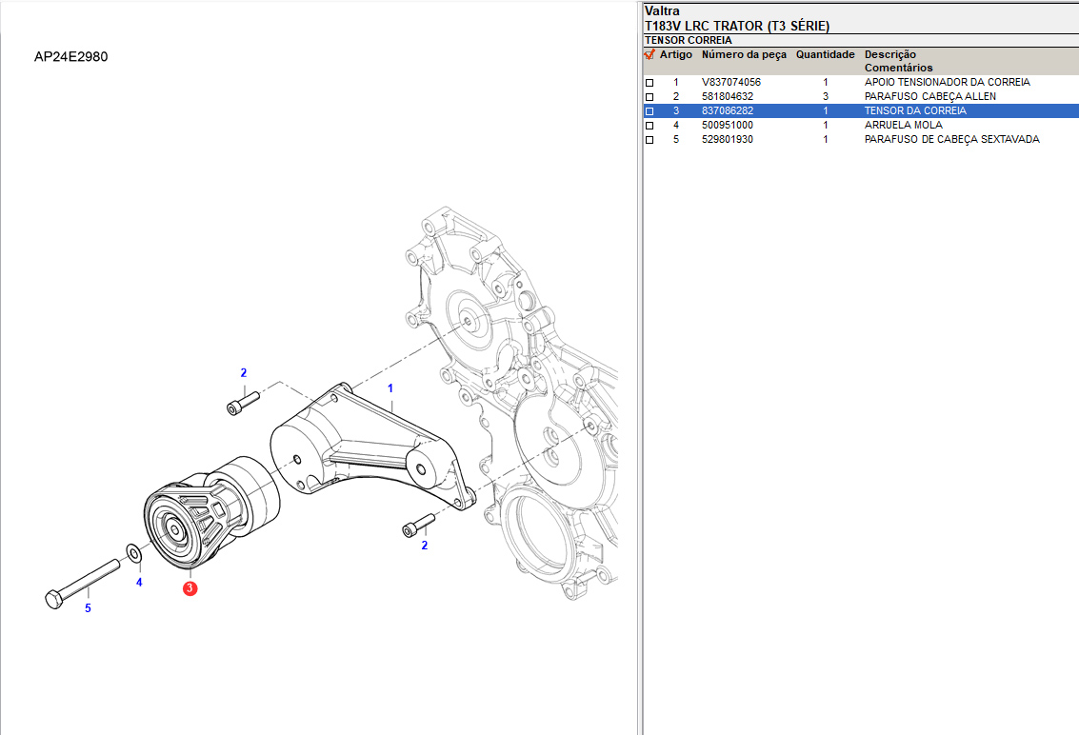Viewport: 1079px width, 735px height.
Task: Select callout number 4 near the washer
Action: coord(139,582)
